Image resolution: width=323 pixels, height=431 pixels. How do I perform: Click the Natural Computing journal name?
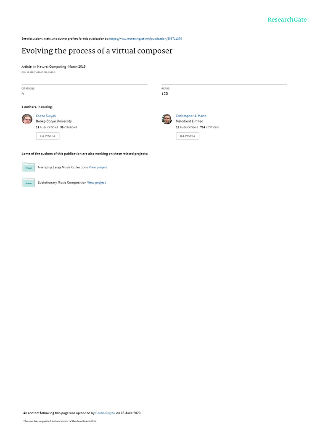click(x=52, y=67)
